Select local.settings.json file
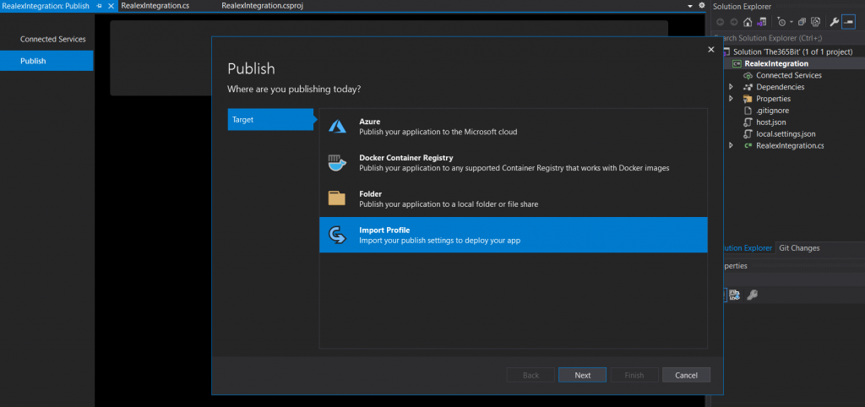 coord(786,133)
